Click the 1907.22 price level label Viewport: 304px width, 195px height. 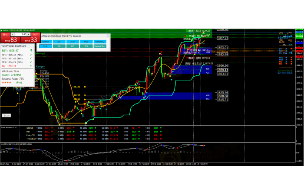[222, 38]
